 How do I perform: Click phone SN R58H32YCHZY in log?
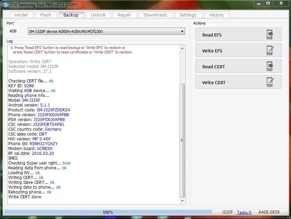click(44, 144)
